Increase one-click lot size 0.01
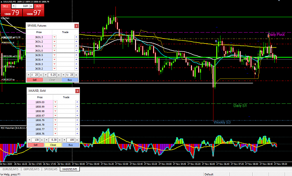 click(x=31, y=6)
